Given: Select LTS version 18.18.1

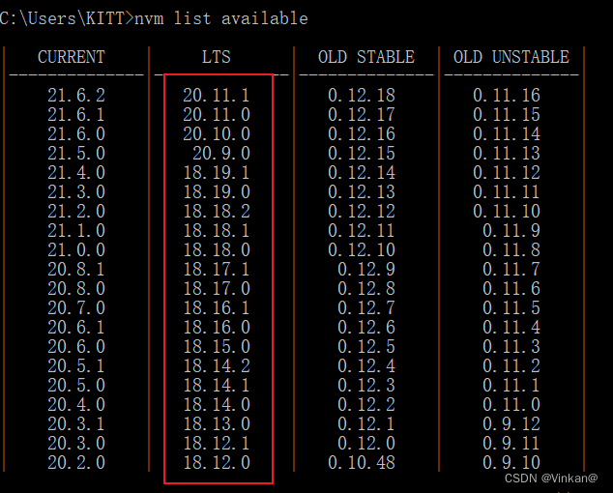Looking at the screenshot, I should coord(217,231).
